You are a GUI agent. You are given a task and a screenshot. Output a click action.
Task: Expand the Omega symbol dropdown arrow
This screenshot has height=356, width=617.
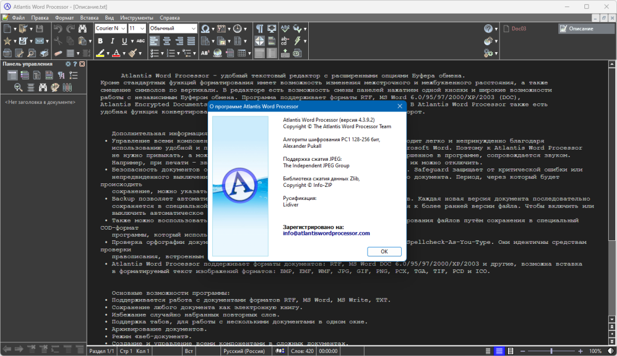(x=213, y=28)
